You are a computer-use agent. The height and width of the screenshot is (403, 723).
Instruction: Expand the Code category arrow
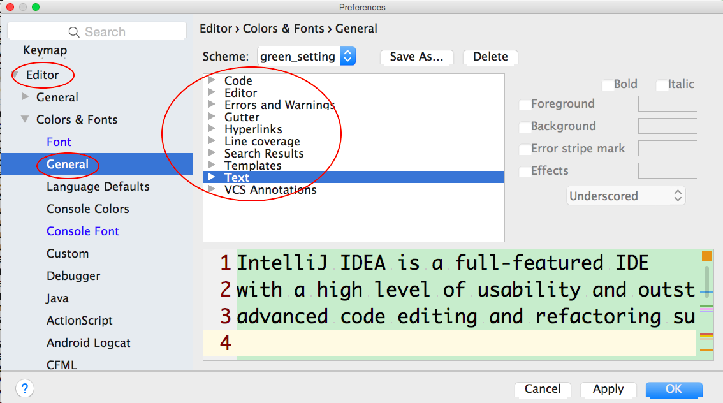[212, 80]
